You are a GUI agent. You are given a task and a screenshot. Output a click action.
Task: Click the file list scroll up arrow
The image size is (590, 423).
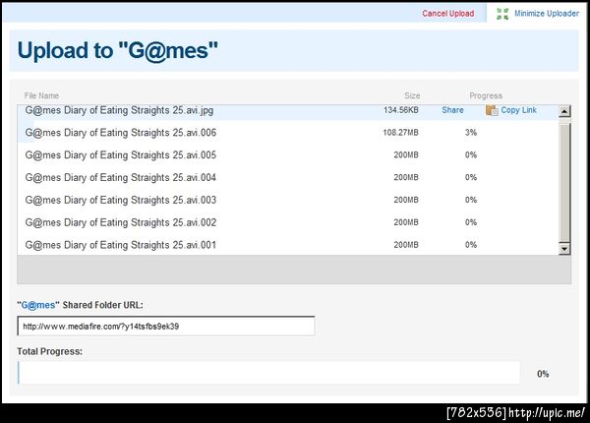click(x=564, y=111)
